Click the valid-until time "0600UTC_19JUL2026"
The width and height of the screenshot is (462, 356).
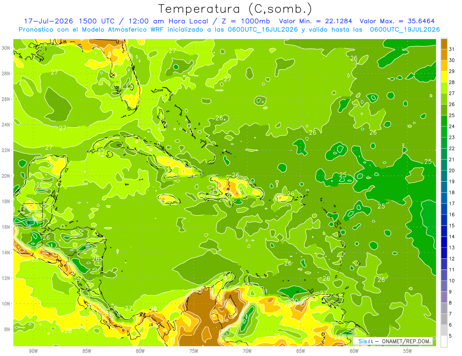coord(405,30)
